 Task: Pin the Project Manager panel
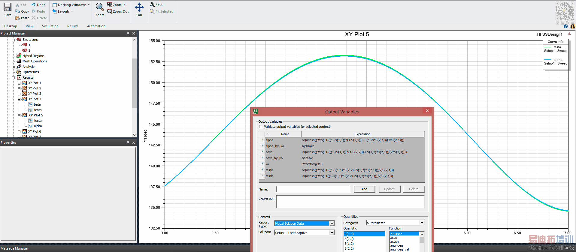click(x=128, y=33)
